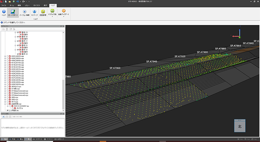
Task: Open バージョン情報 version info
Action: click(25, 13)
